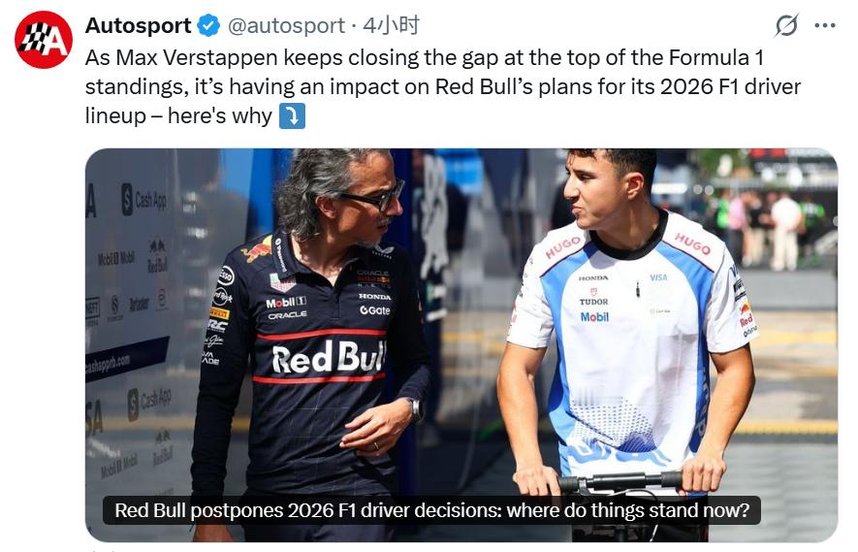Click the Autosport display name
This screenshot has height=552, width=858.
(139, 25)
